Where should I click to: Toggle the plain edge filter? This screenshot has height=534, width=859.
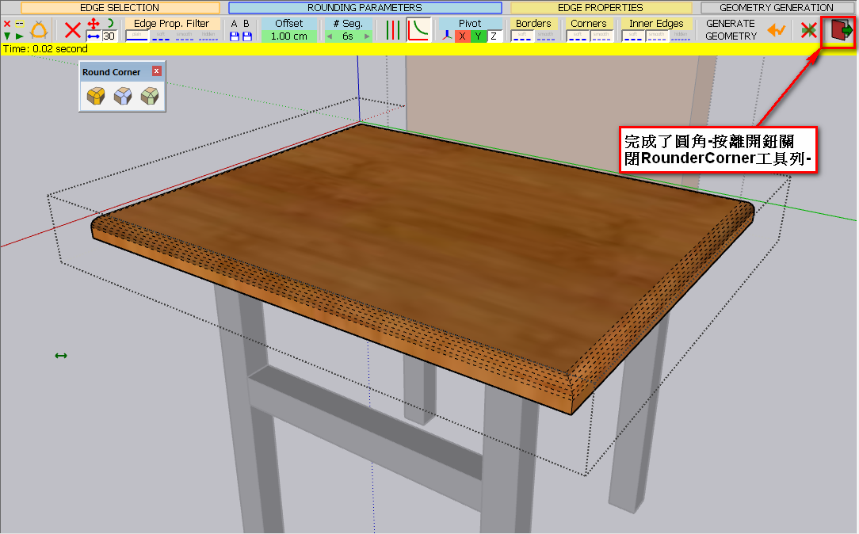[x=137, y=36]
